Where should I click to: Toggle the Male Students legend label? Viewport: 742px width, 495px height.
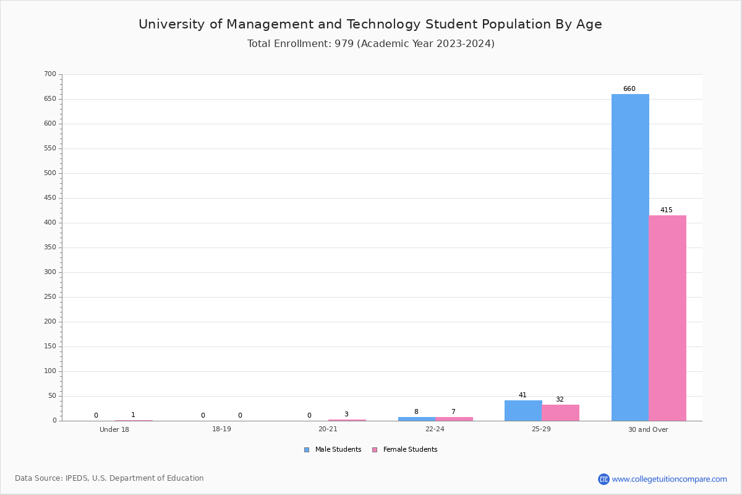click(x=338, y=450)
